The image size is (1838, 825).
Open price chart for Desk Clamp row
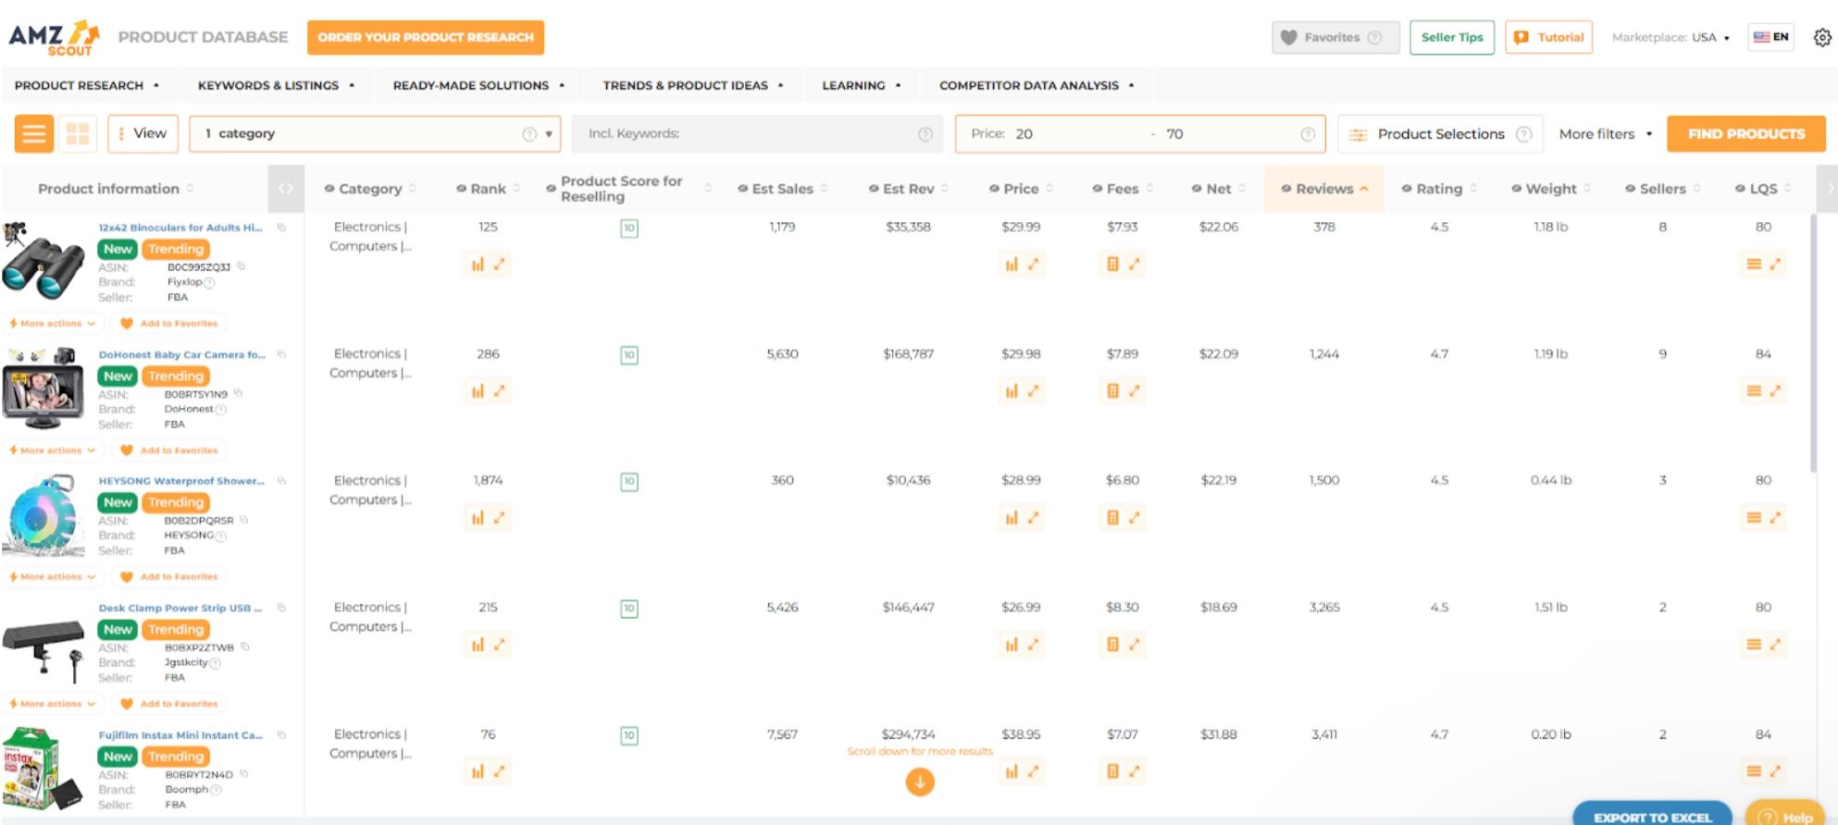click(x=1012, y=645)
